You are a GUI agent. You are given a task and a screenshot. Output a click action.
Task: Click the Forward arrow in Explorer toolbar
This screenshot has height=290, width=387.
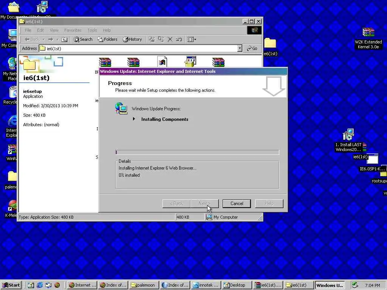point(51,39)
